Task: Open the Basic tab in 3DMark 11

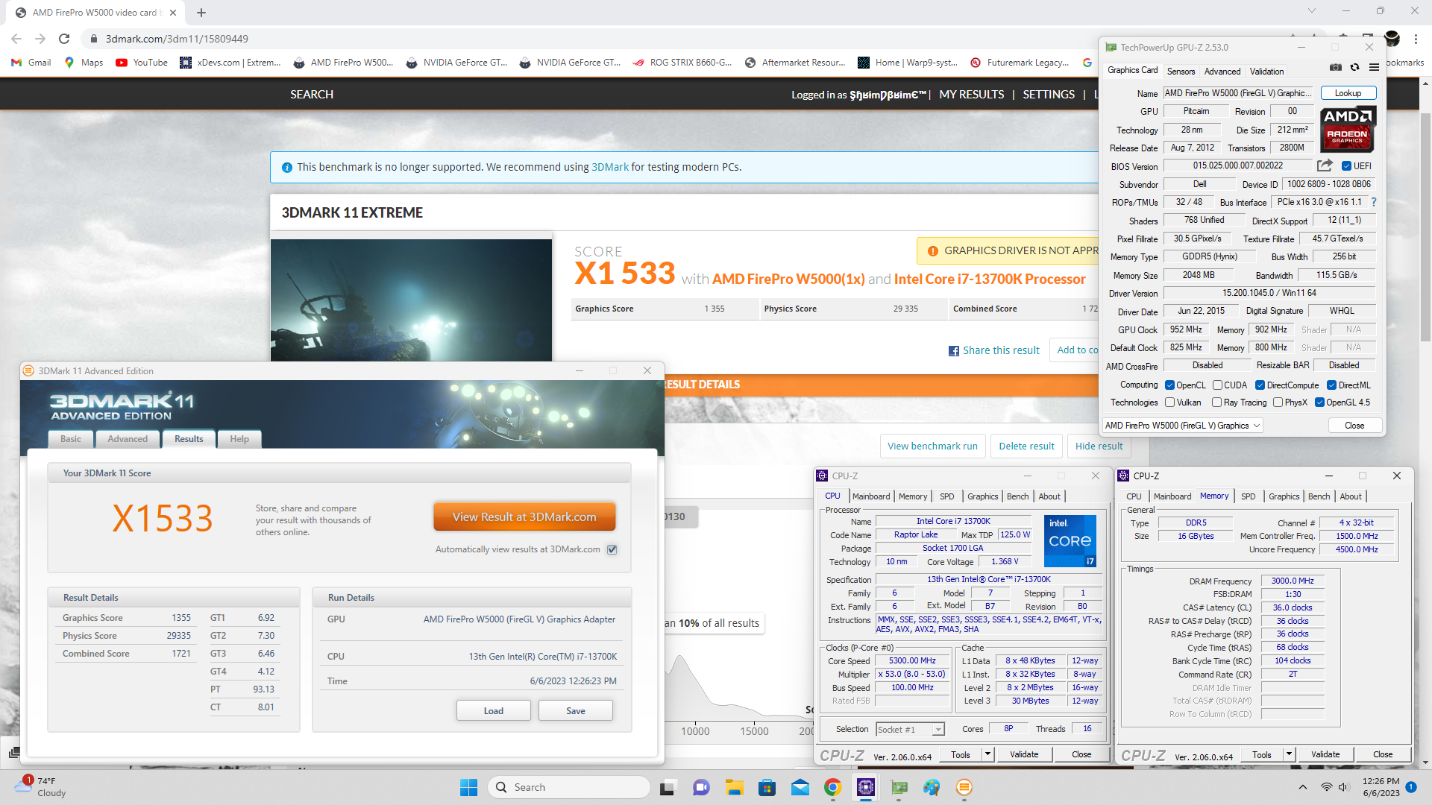Action: coord(71,439)
